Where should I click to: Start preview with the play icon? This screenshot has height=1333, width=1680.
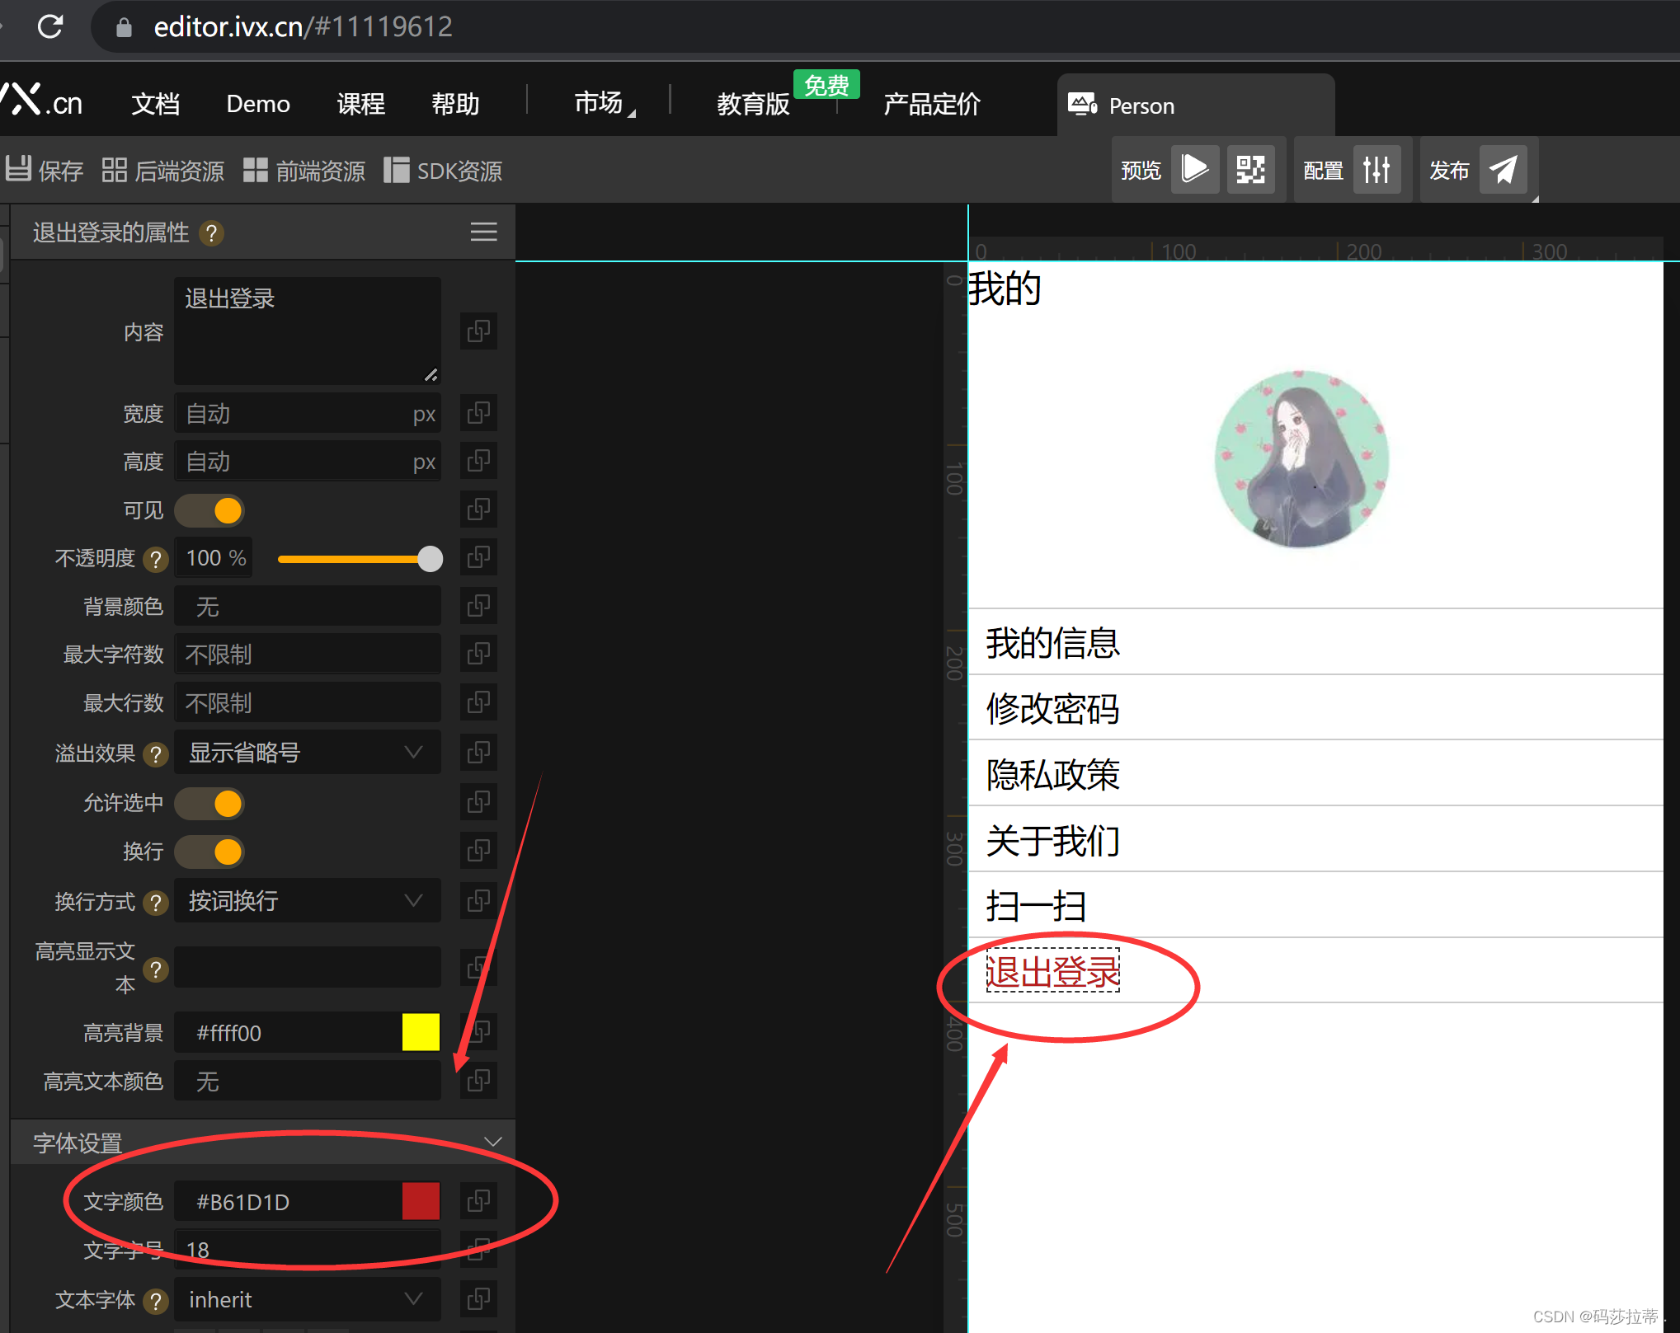[1195, 169]
